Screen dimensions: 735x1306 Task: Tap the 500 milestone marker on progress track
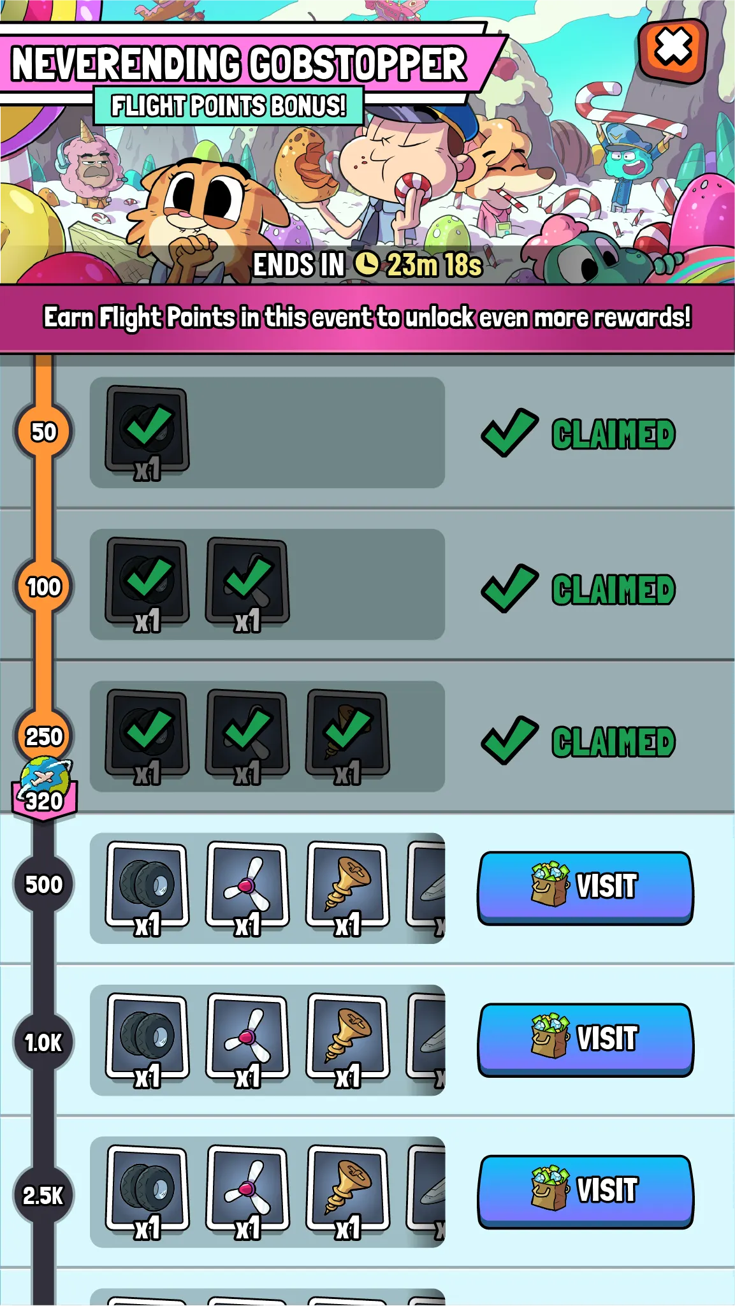(x=44, y=885)
